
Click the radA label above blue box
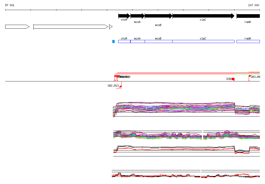248,39
